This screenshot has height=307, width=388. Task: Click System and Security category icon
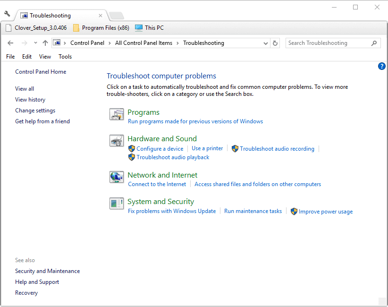point(117,204)
